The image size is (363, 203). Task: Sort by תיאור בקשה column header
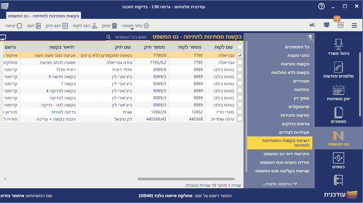coord(62,47)
